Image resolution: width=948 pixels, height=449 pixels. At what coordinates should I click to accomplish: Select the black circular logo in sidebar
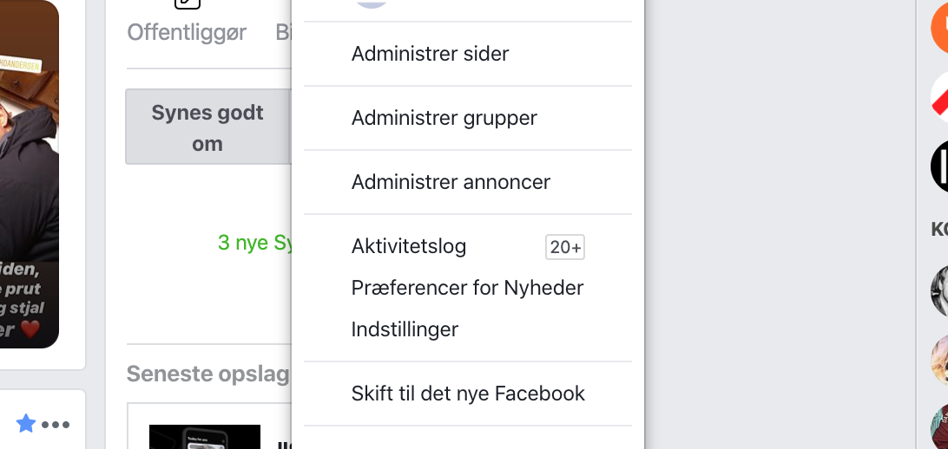(x=940, y=166)
